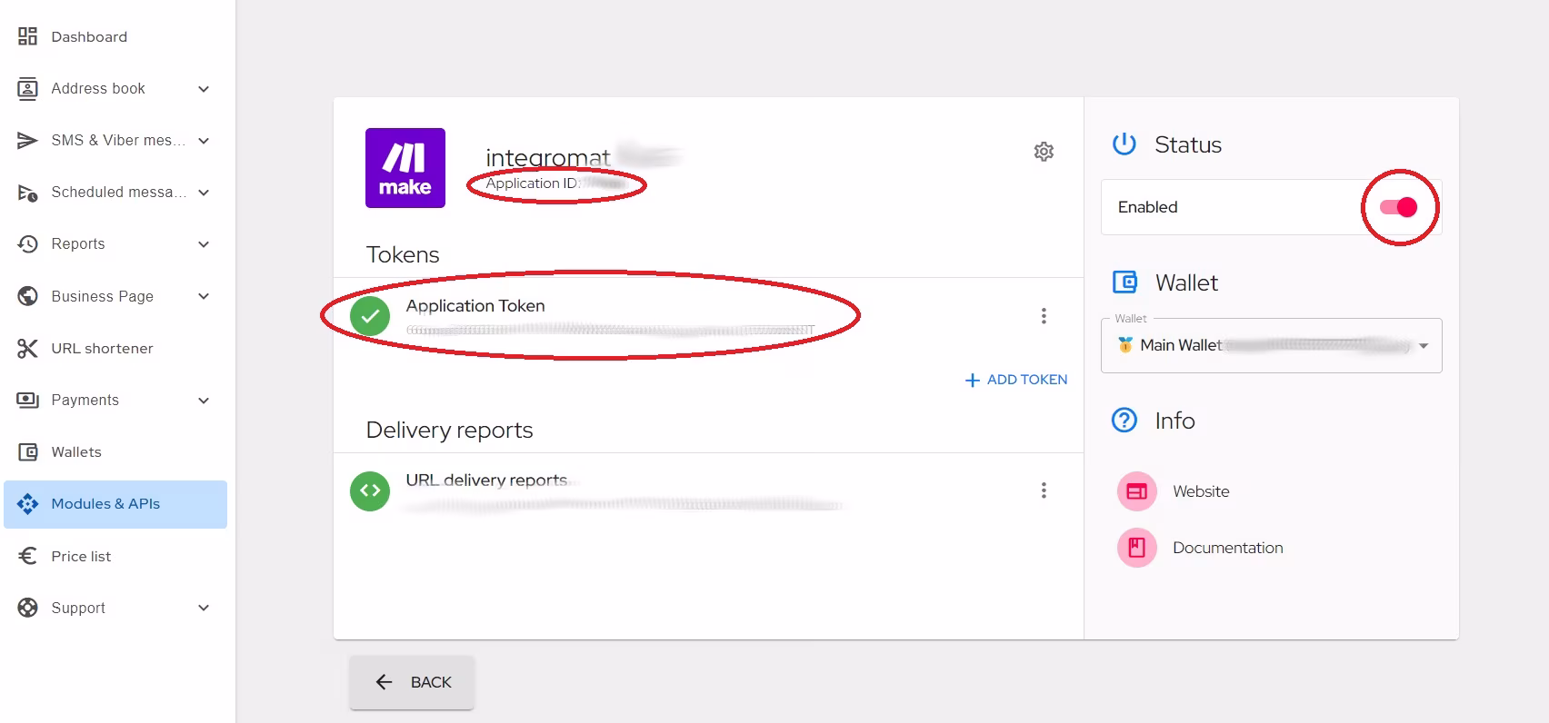
Task: Expand the Support submenu chevron
Action: (x=204, y=608)
